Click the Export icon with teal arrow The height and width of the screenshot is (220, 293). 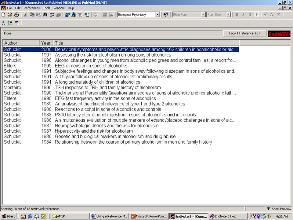point(87,15)
